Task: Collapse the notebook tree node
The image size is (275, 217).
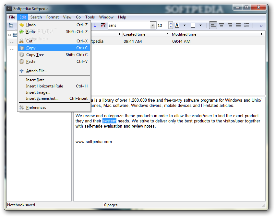Action: [10, 35]
